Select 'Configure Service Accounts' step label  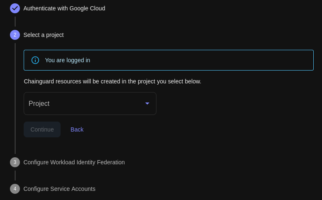pos(59,189)
